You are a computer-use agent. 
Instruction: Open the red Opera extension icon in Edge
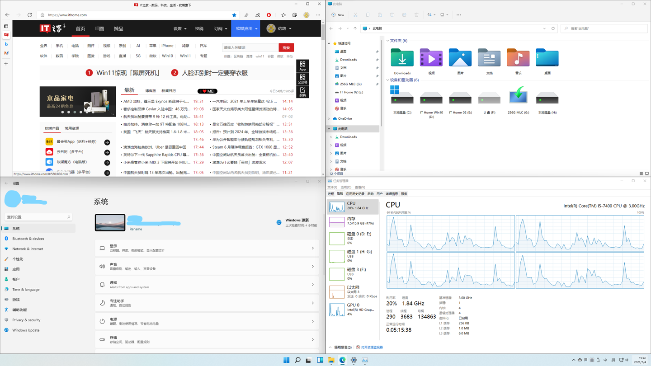[x=269, y=15]
